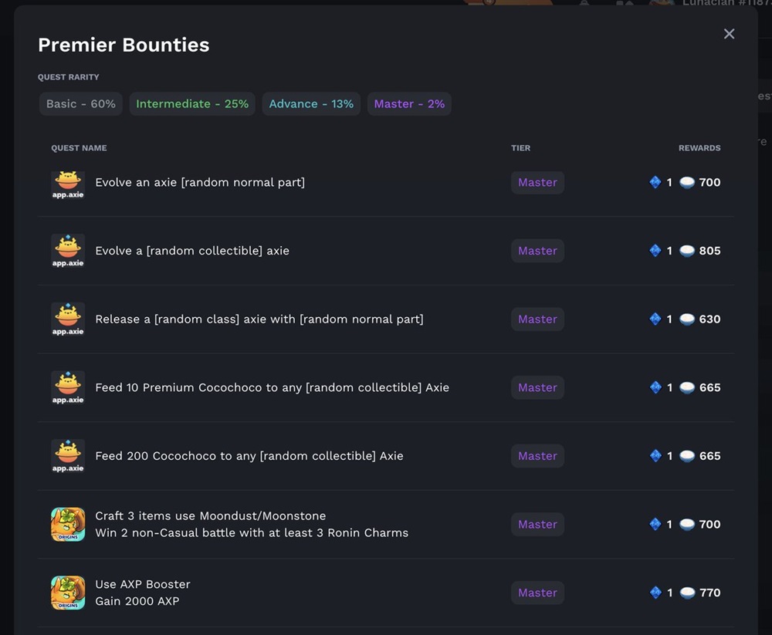Click app.axie icon for Feed 200 Cocochoco
Screen dimensions: 772x635
(68, 457)
